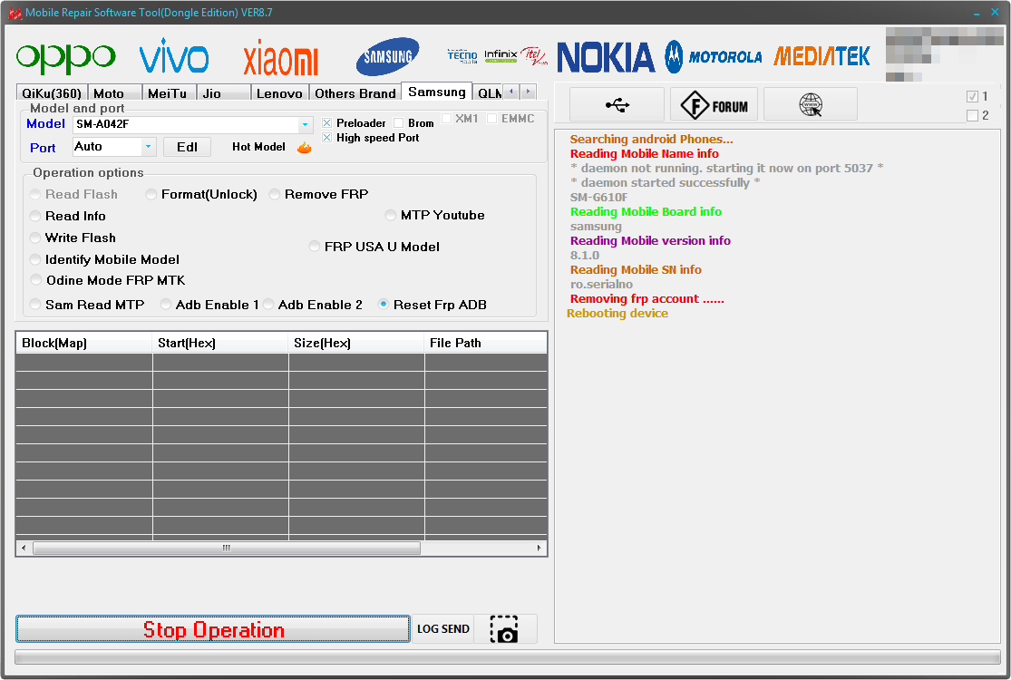
Task: Click the Nokia brand logo
Action: pyautogui.click(x=606, y=57)
